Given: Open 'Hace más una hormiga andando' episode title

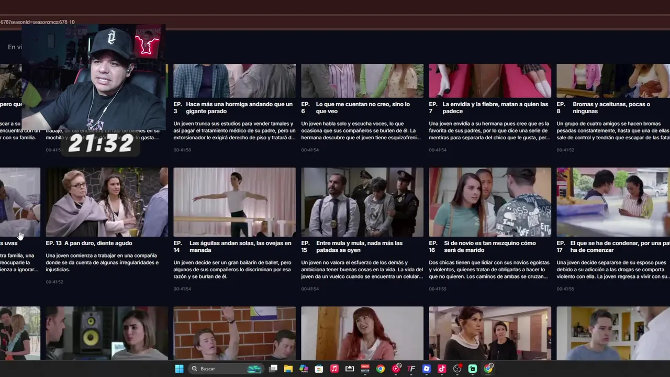Looking at the screenshot, I should pos(239,108).
